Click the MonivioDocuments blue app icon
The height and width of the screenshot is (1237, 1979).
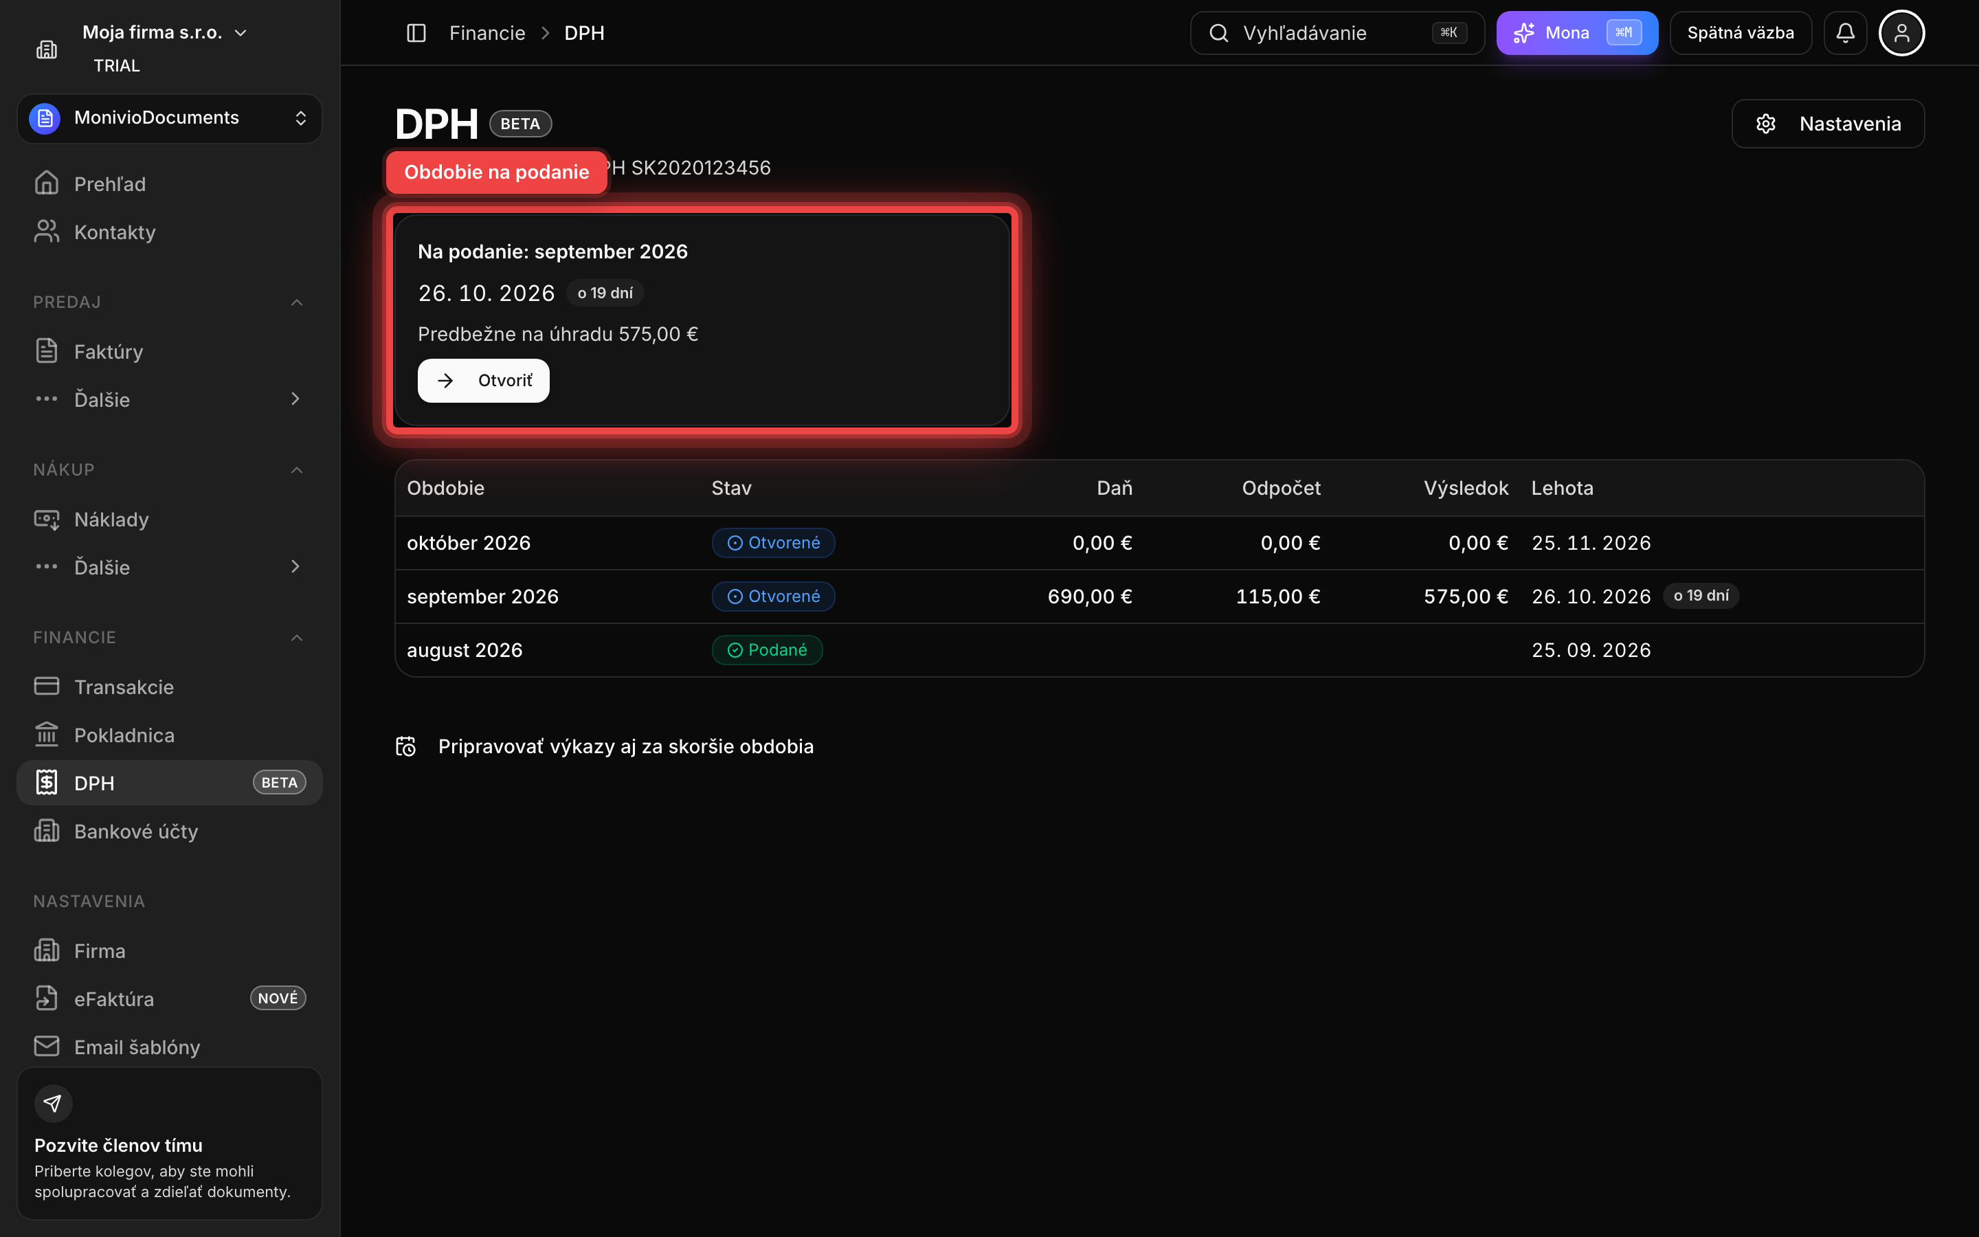click(x=44, y=119)
